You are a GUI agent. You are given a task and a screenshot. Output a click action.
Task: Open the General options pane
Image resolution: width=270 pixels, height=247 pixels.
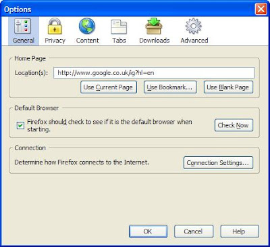(24, 31)
